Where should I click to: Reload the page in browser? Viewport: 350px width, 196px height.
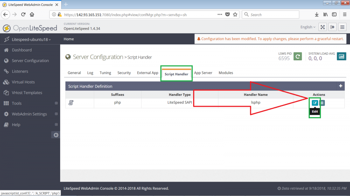pyautogui.click(x=23, y=15)
